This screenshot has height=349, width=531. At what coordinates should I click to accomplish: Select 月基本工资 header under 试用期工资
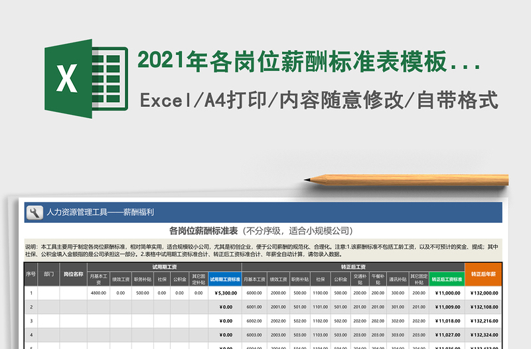click(98, 279)
